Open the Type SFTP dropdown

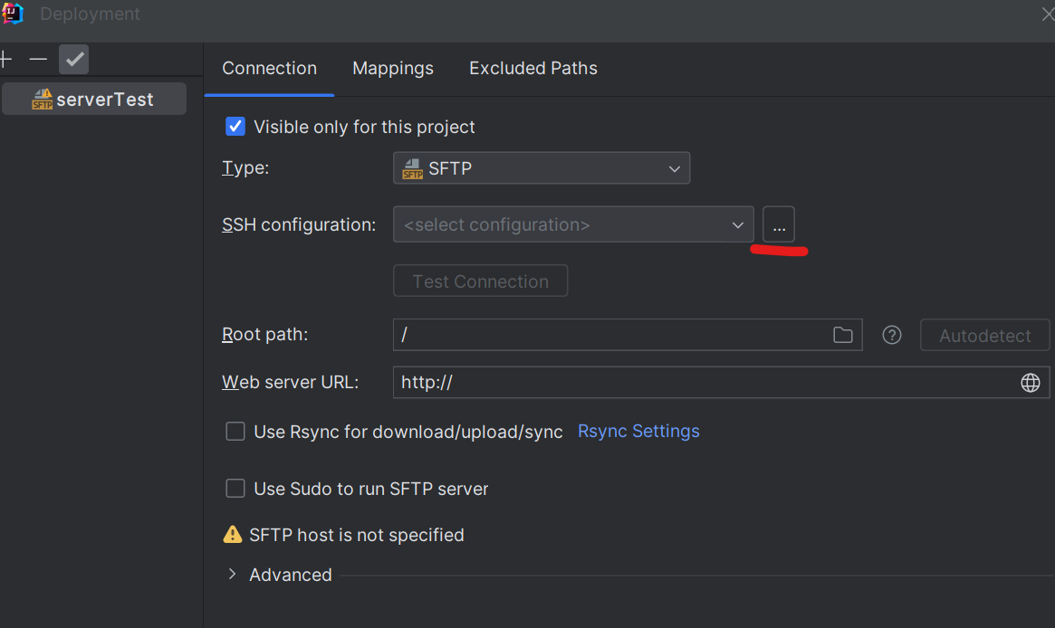pyautogui.click(x=542, y=168)
